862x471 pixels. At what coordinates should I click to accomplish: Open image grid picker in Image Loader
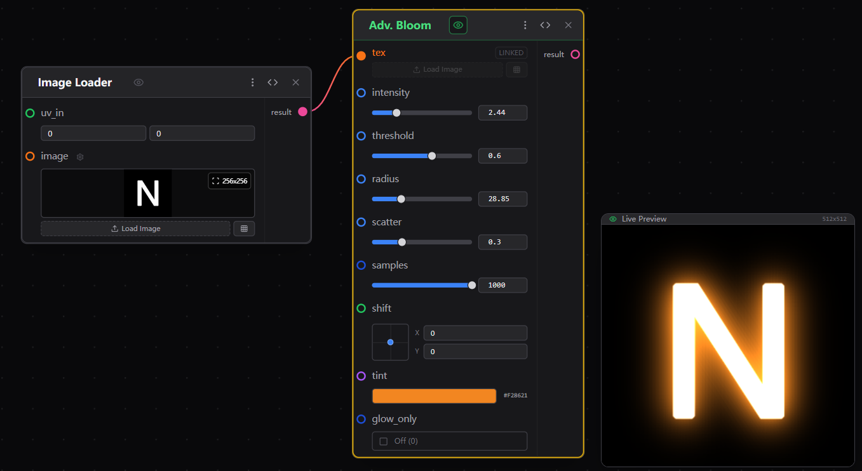coord(244,229)
